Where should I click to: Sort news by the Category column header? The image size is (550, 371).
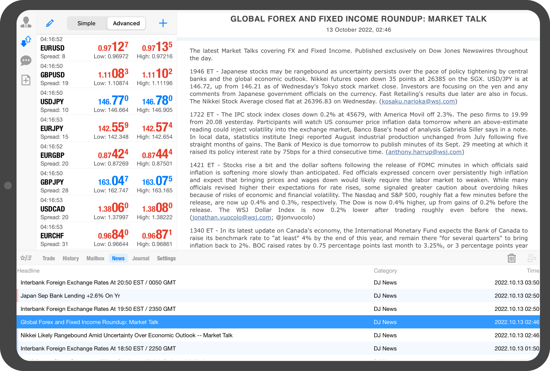pos(385,271)
